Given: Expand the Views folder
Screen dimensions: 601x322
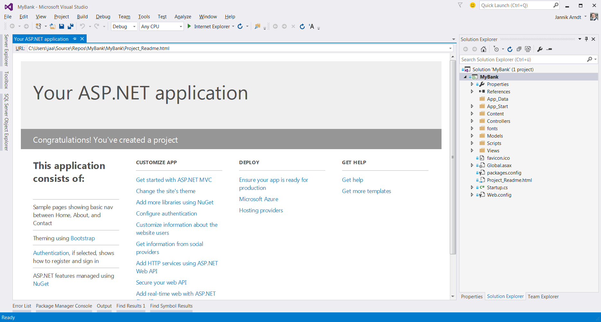Looking at the screenshot, I should pyautogui.click(x=472, y=150).
